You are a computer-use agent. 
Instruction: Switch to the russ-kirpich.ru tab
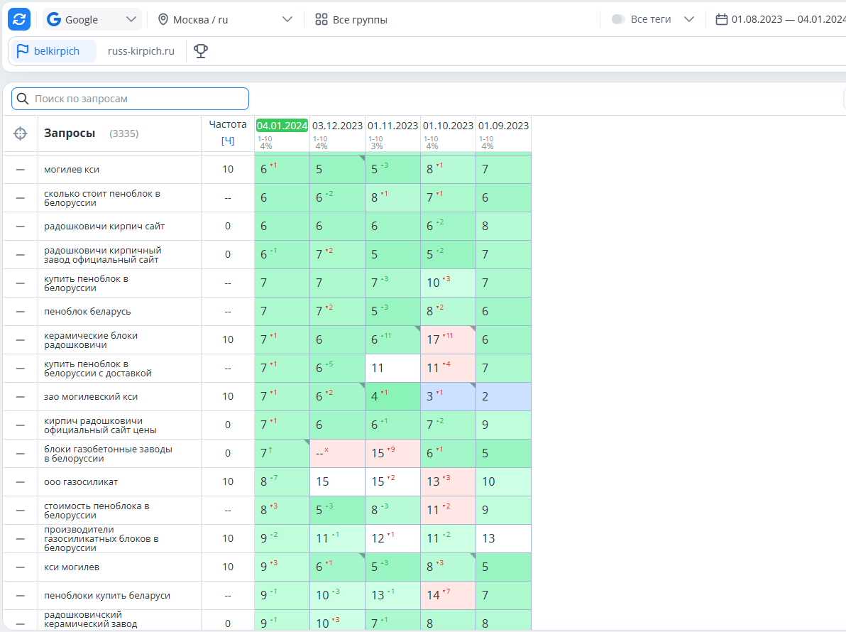click(x=141, y=50)
